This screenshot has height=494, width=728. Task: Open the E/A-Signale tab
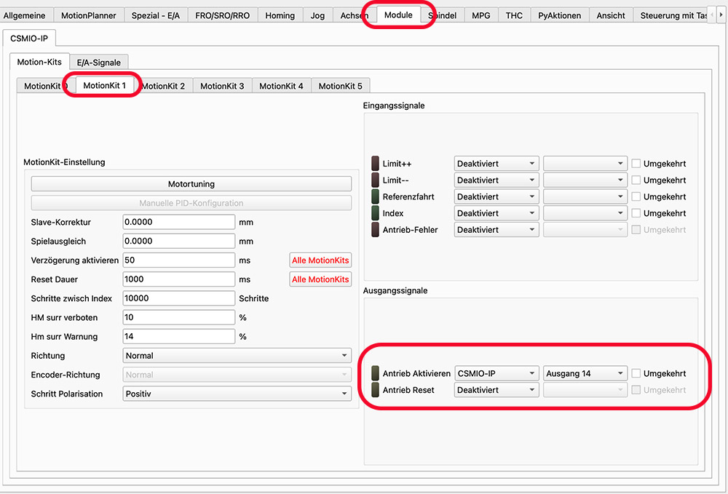click(x=99, y=63)
